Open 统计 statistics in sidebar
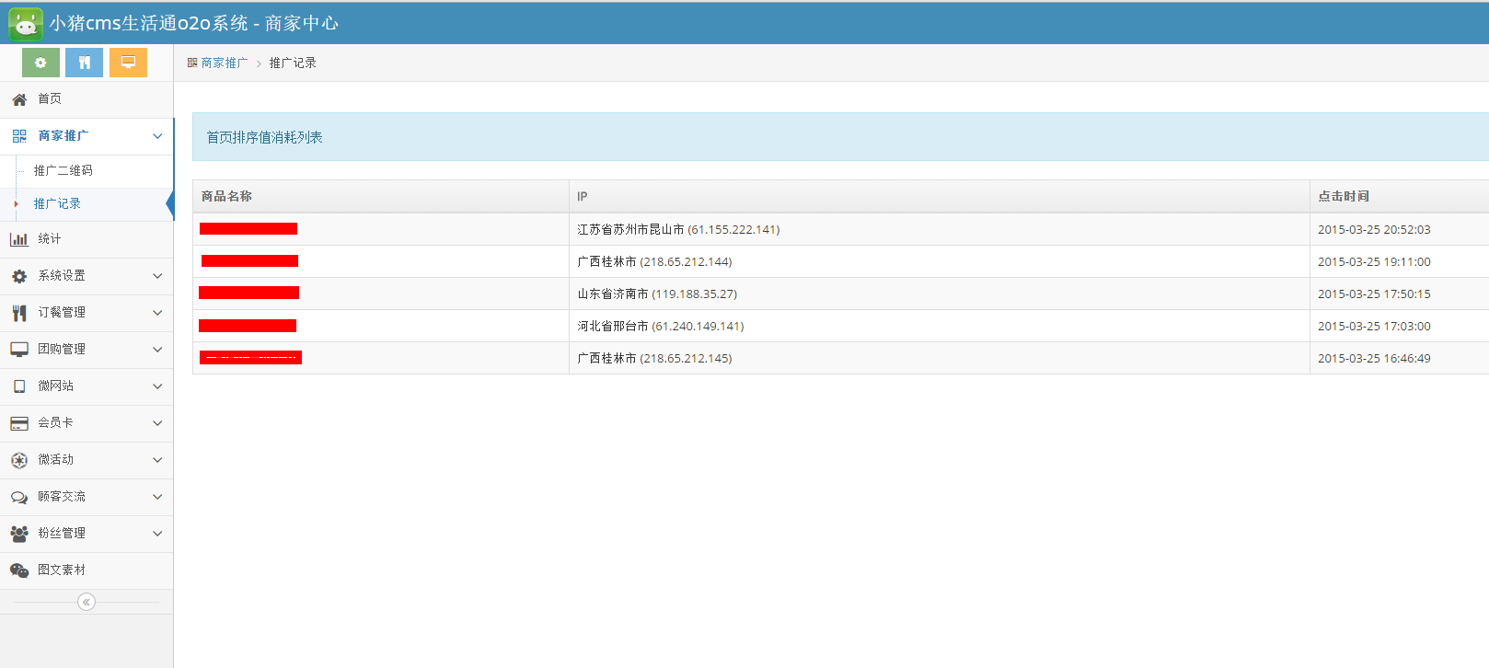 point(50,239)
